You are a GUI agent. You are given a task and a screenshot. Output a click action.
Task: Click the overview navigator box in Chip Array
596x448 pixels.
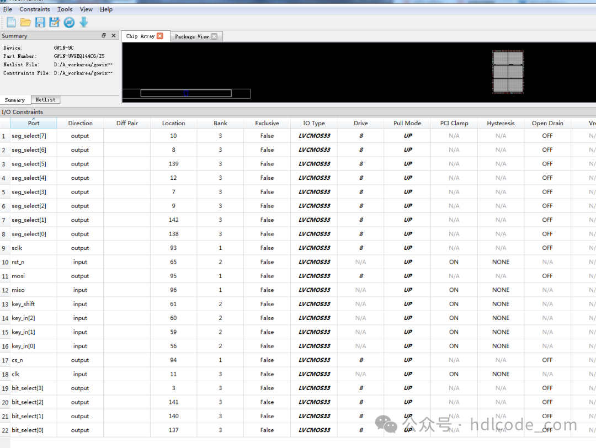click(x=186, y=93)
